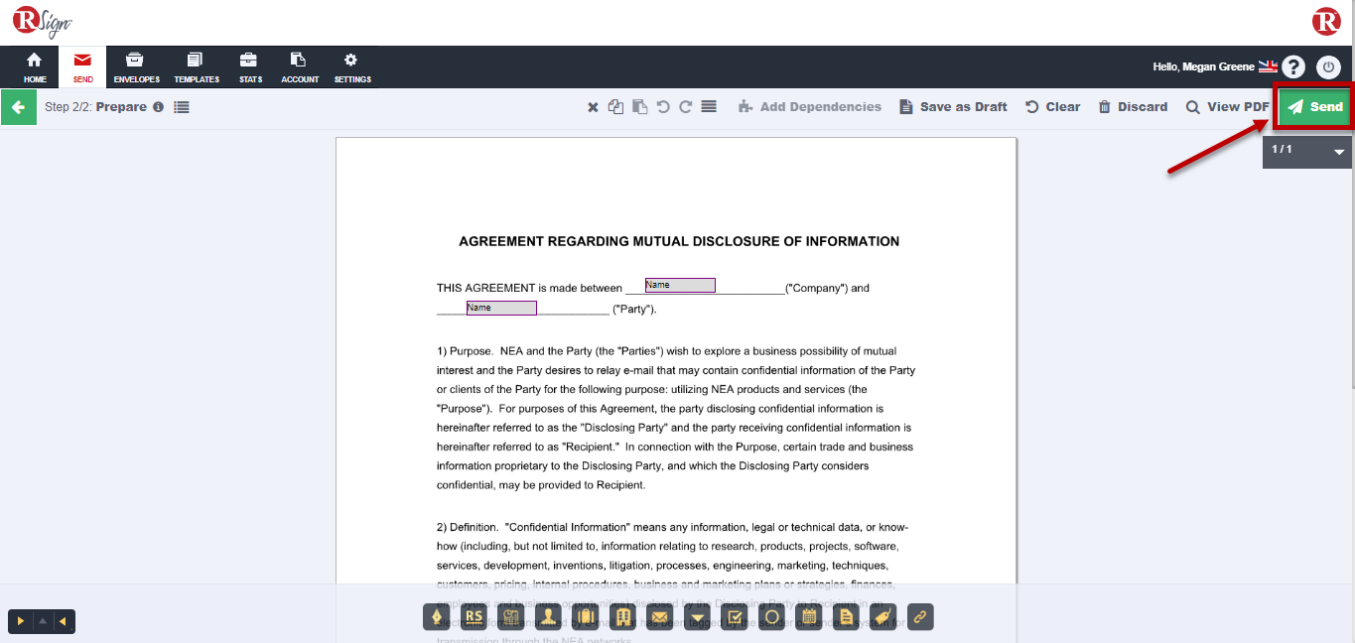Viewport: 1355px width, 643px height.
Task: Pick the clock-and-grid date stamp tool
Action: (511, 617)
